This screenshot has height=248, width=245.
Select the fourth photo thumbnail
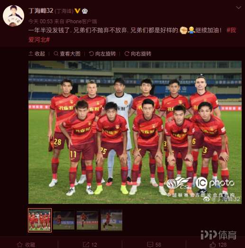111,220
